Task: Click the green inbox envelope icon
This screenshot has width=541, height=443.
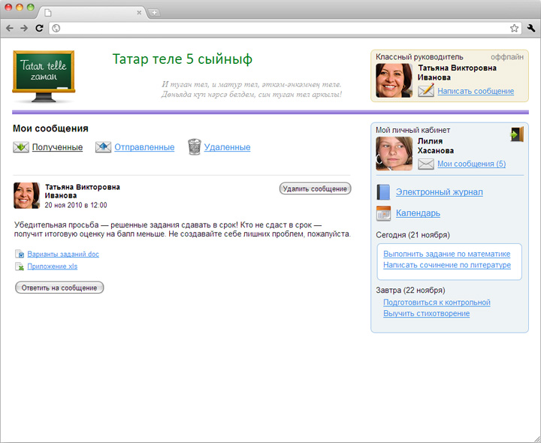Action: click(x=21, y=147)
